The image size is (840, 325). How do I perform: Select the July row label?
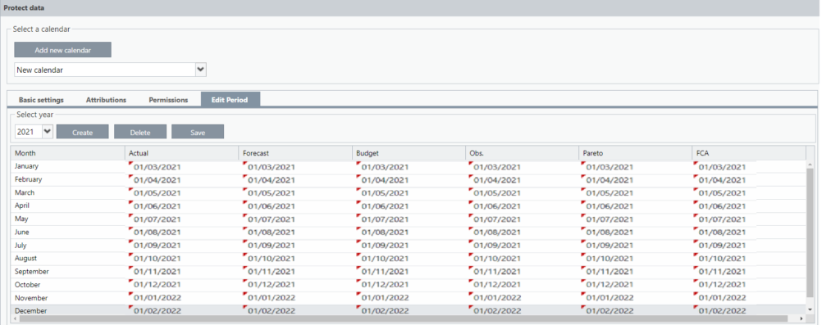click(x=21, y=246)
